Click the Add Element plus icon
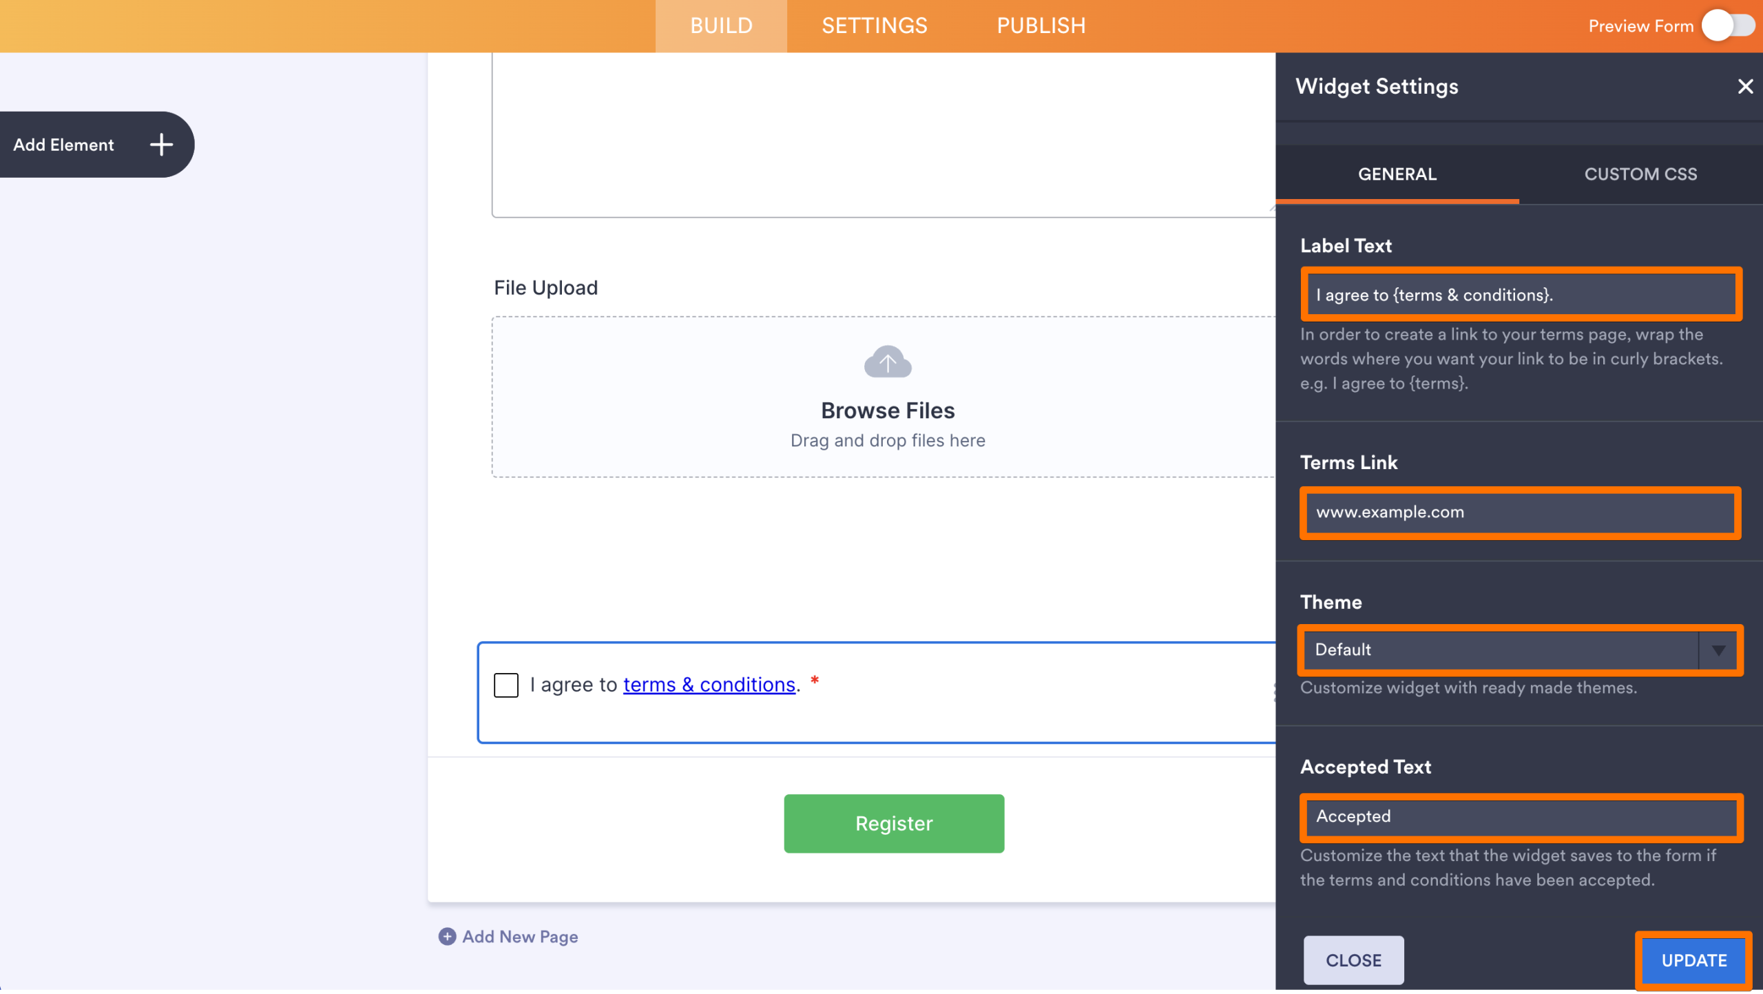This screenshot has height=994, width=1763. (160, 145)
